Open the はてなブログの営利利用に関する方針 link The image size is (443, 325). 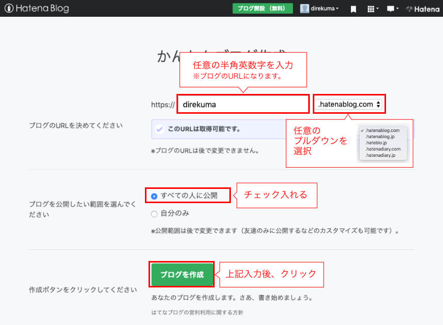(197, 312)
